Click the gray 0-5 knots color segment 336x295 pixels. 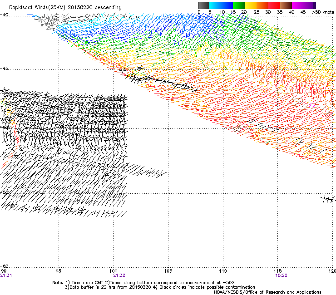click(203, 5)
